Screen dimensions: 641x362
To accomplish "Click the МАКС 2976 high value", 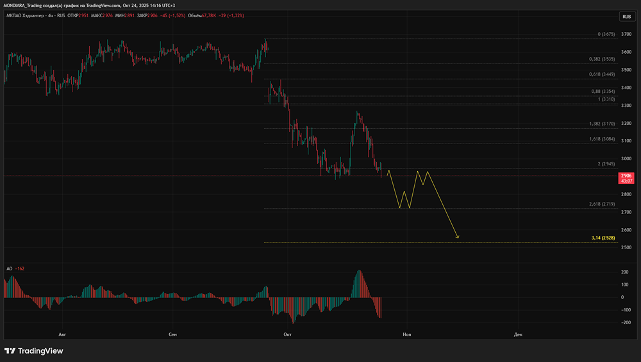I will 102,15.
